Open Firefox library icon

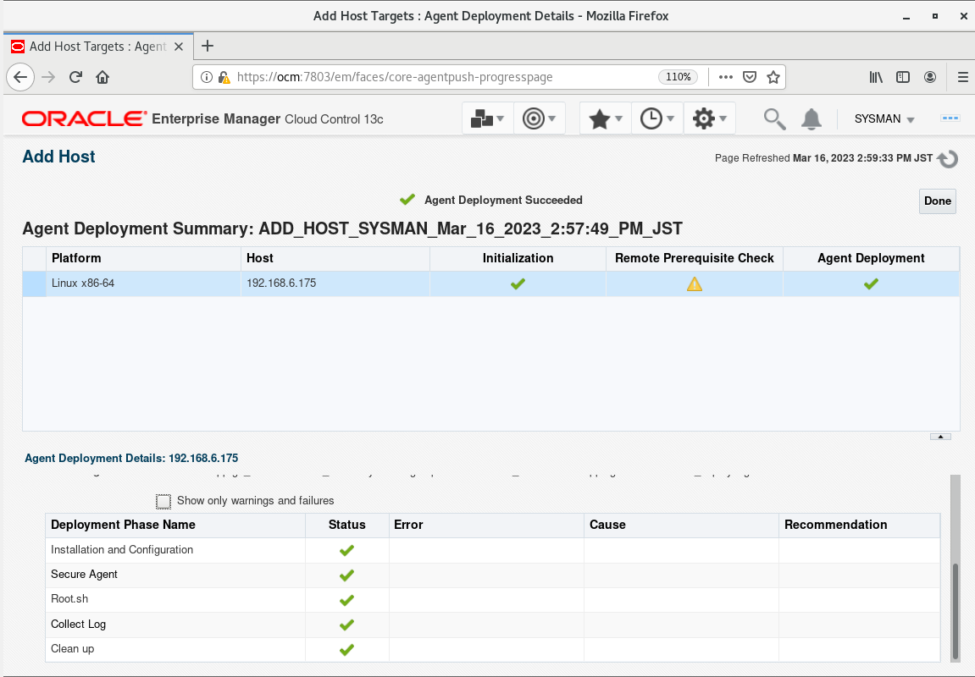pyautogui.click(x=876, y=77)
